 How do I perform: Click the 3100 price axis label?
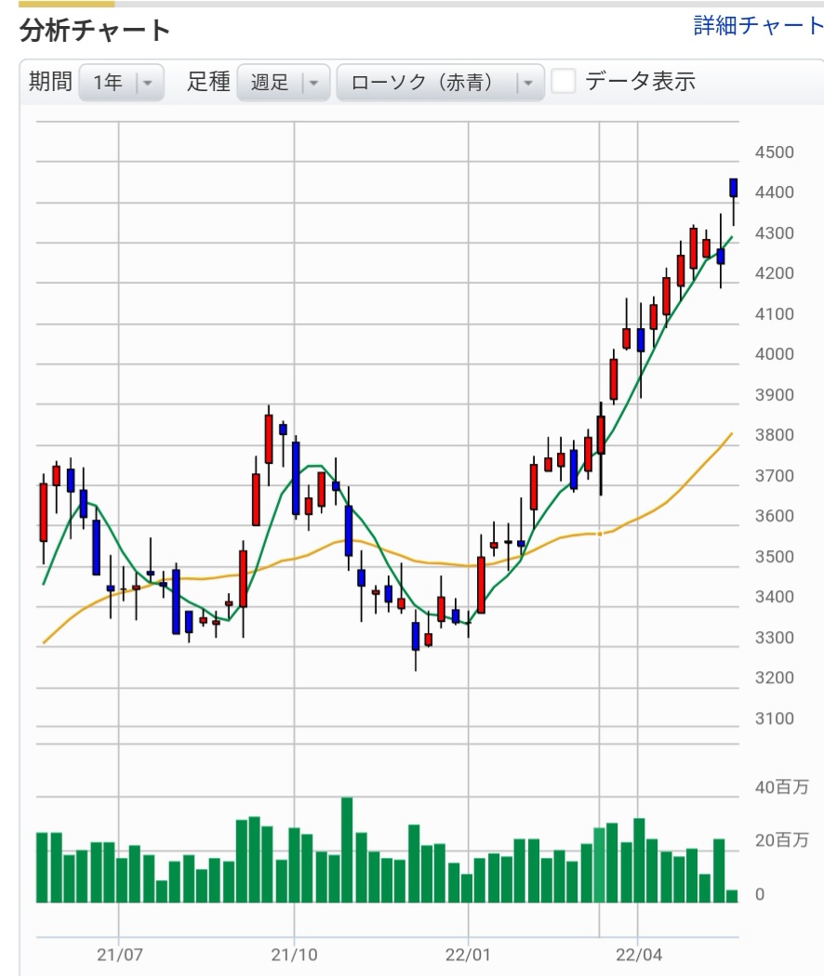tap(774, 719)
